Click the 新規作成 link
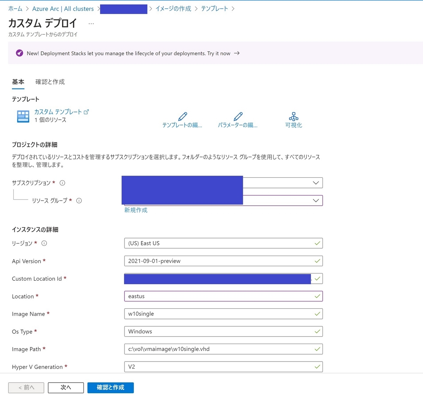 pyautogui.click(x=136, y=210)
